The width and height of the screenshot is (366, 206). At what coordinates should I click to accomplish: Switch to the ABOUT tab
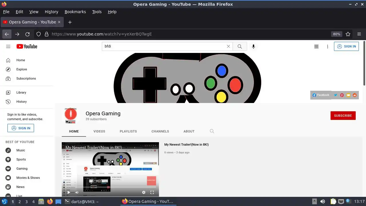[189, 131]
